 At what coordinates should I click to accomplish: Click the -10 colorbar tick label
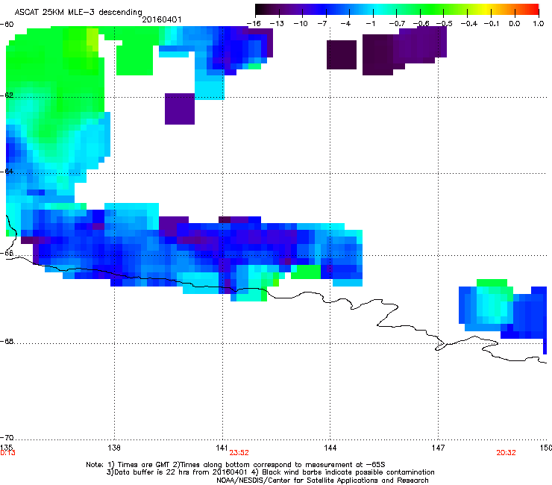tap(301, 23)
